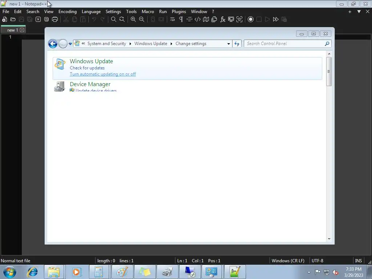Open the 'Device Manager' heading link
The height and width of the screenshot is (279, 372).
click(90, 84)
